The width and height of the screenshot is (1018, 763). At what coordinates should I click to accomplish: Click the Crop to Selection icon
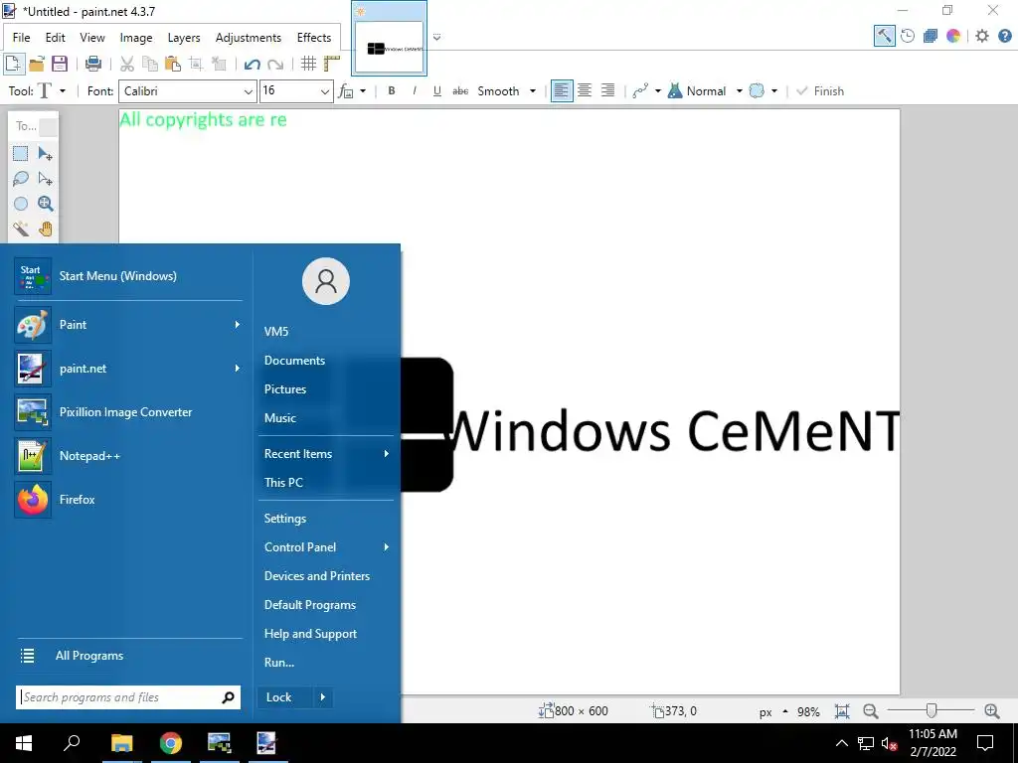click(196, 63)
